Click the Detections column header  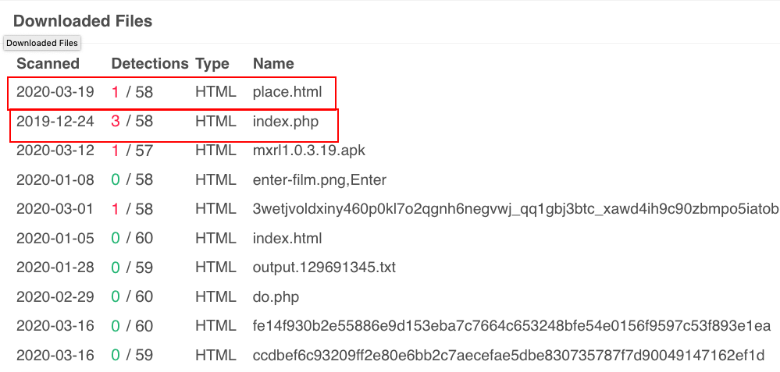pyautogui.click(x=150, y=64)
